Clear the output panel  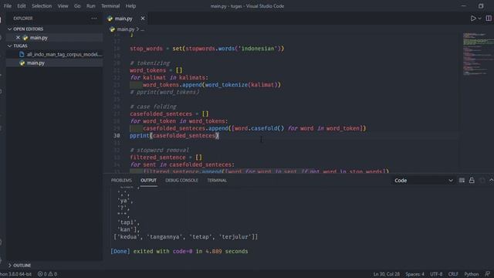(x=462, y=180)
